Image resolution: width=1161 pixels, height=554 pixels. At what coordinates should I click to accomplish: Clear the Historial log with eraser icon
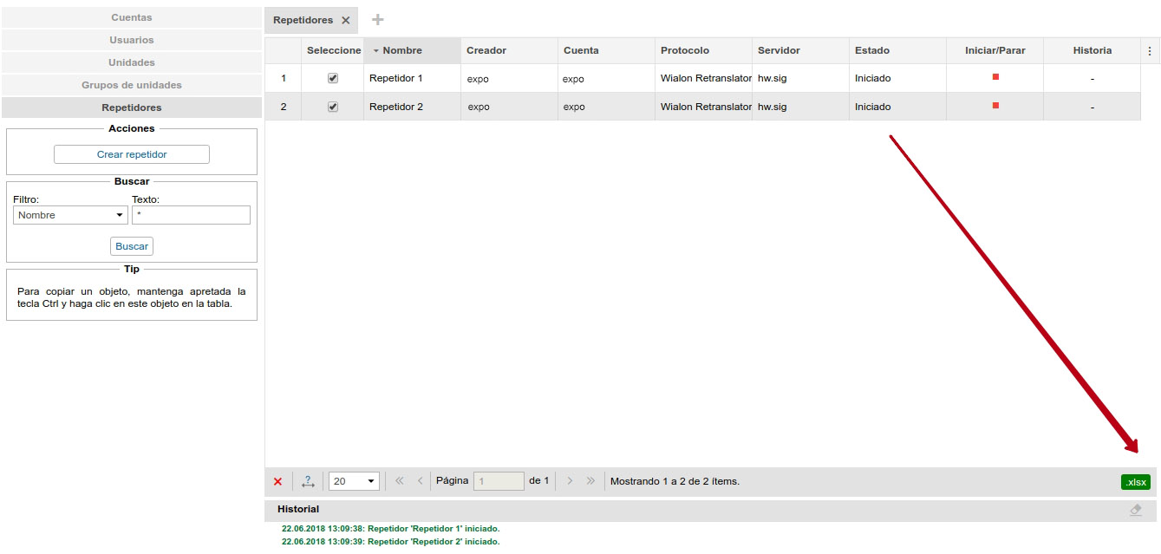(x=1135, y=510)
